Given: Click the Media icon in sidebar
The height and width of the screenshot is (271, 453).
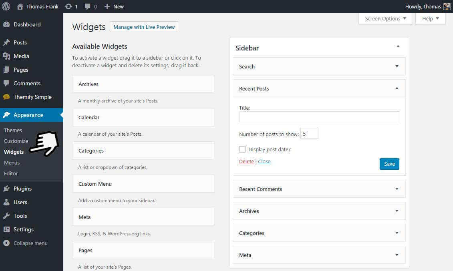Looking at the screenshot, I should [6, 56].
